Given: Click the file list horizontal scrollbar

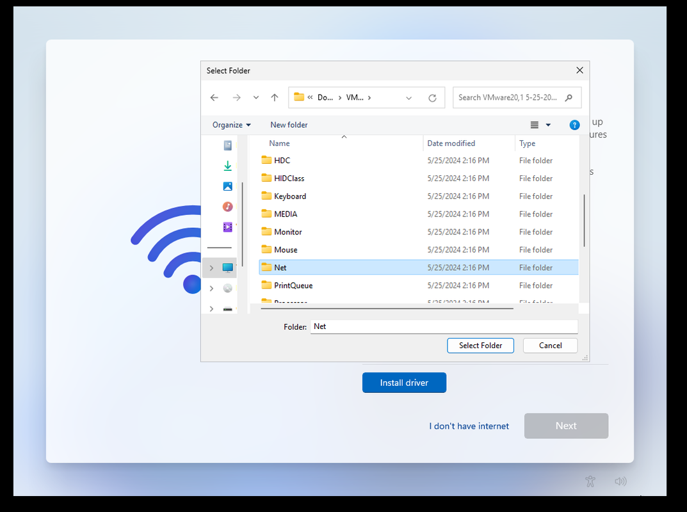Looking at the screenshot, I should coord(387,308).
